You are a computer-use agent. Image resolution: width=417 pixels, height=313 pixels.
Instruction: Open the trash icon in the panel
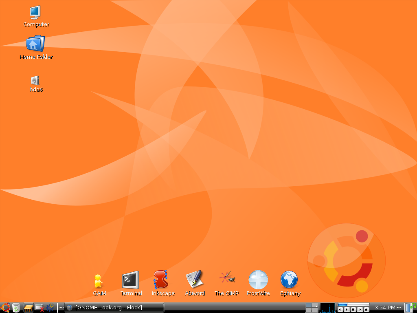16,307
